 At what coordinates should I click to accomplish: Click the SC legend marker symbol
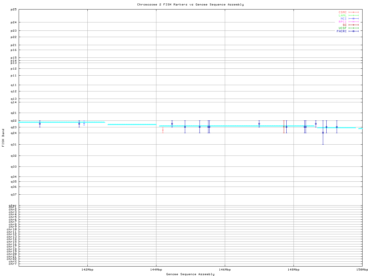pos(353,25)
